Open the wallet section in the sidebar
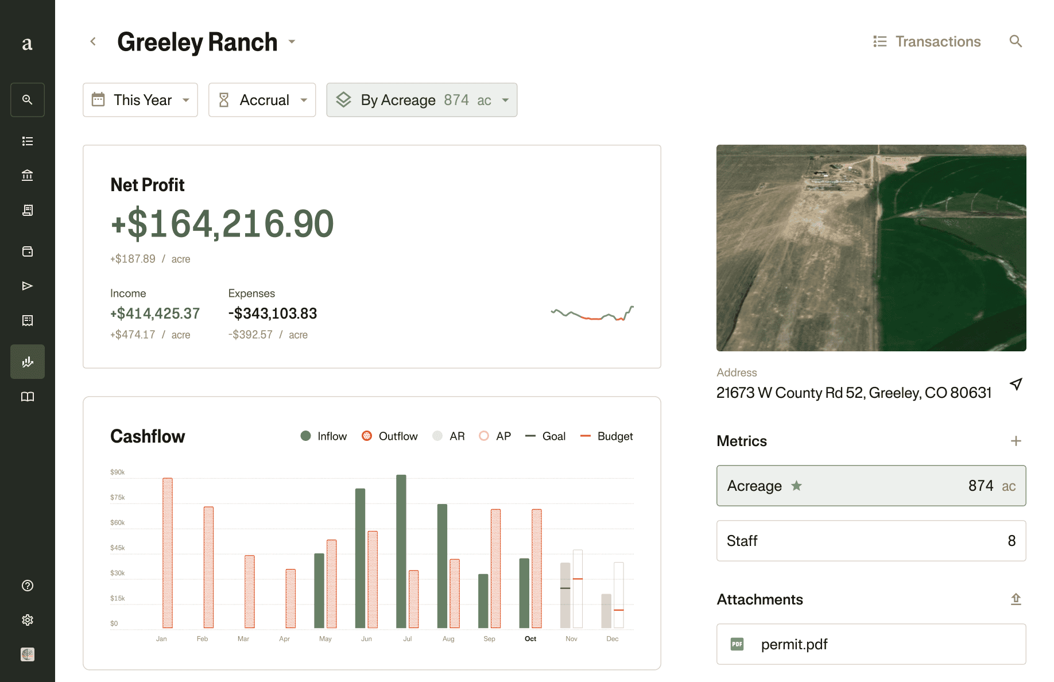Image resolution: width=1054 pixels, height=682 pixels. [x=27, y=251]
